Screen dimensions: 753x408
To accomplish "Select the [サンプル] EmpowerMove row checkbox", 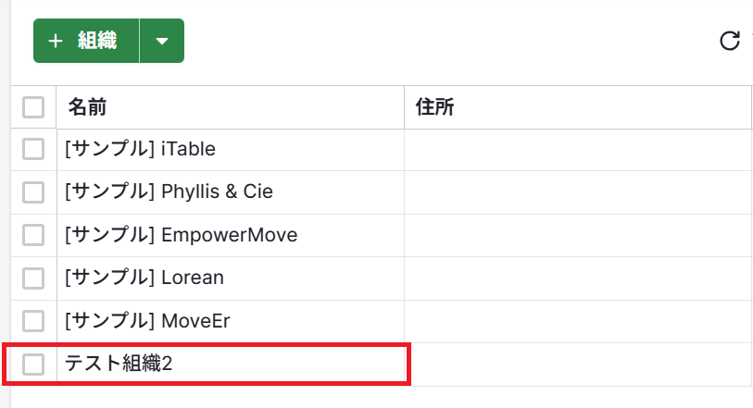I will click(x=33, y=235).
